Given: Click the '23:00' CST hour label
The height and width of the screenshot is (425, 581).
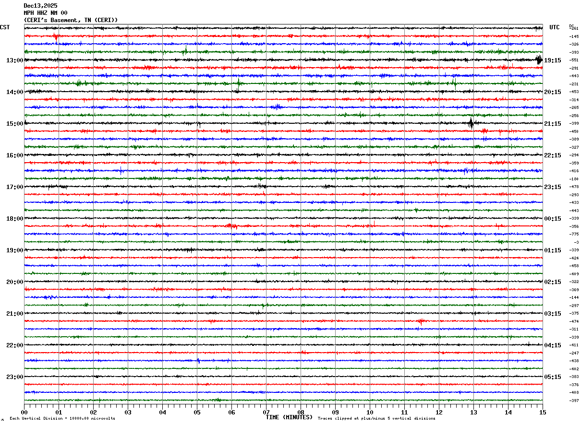Looking at the screenshot, I should pos(14,377).
